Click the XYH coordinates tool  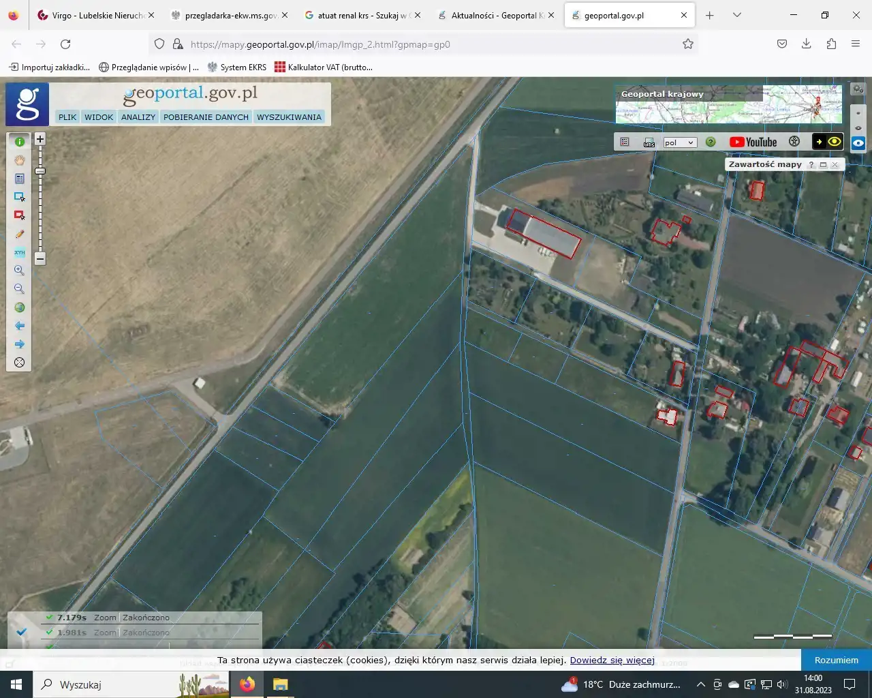coord(20,252)
